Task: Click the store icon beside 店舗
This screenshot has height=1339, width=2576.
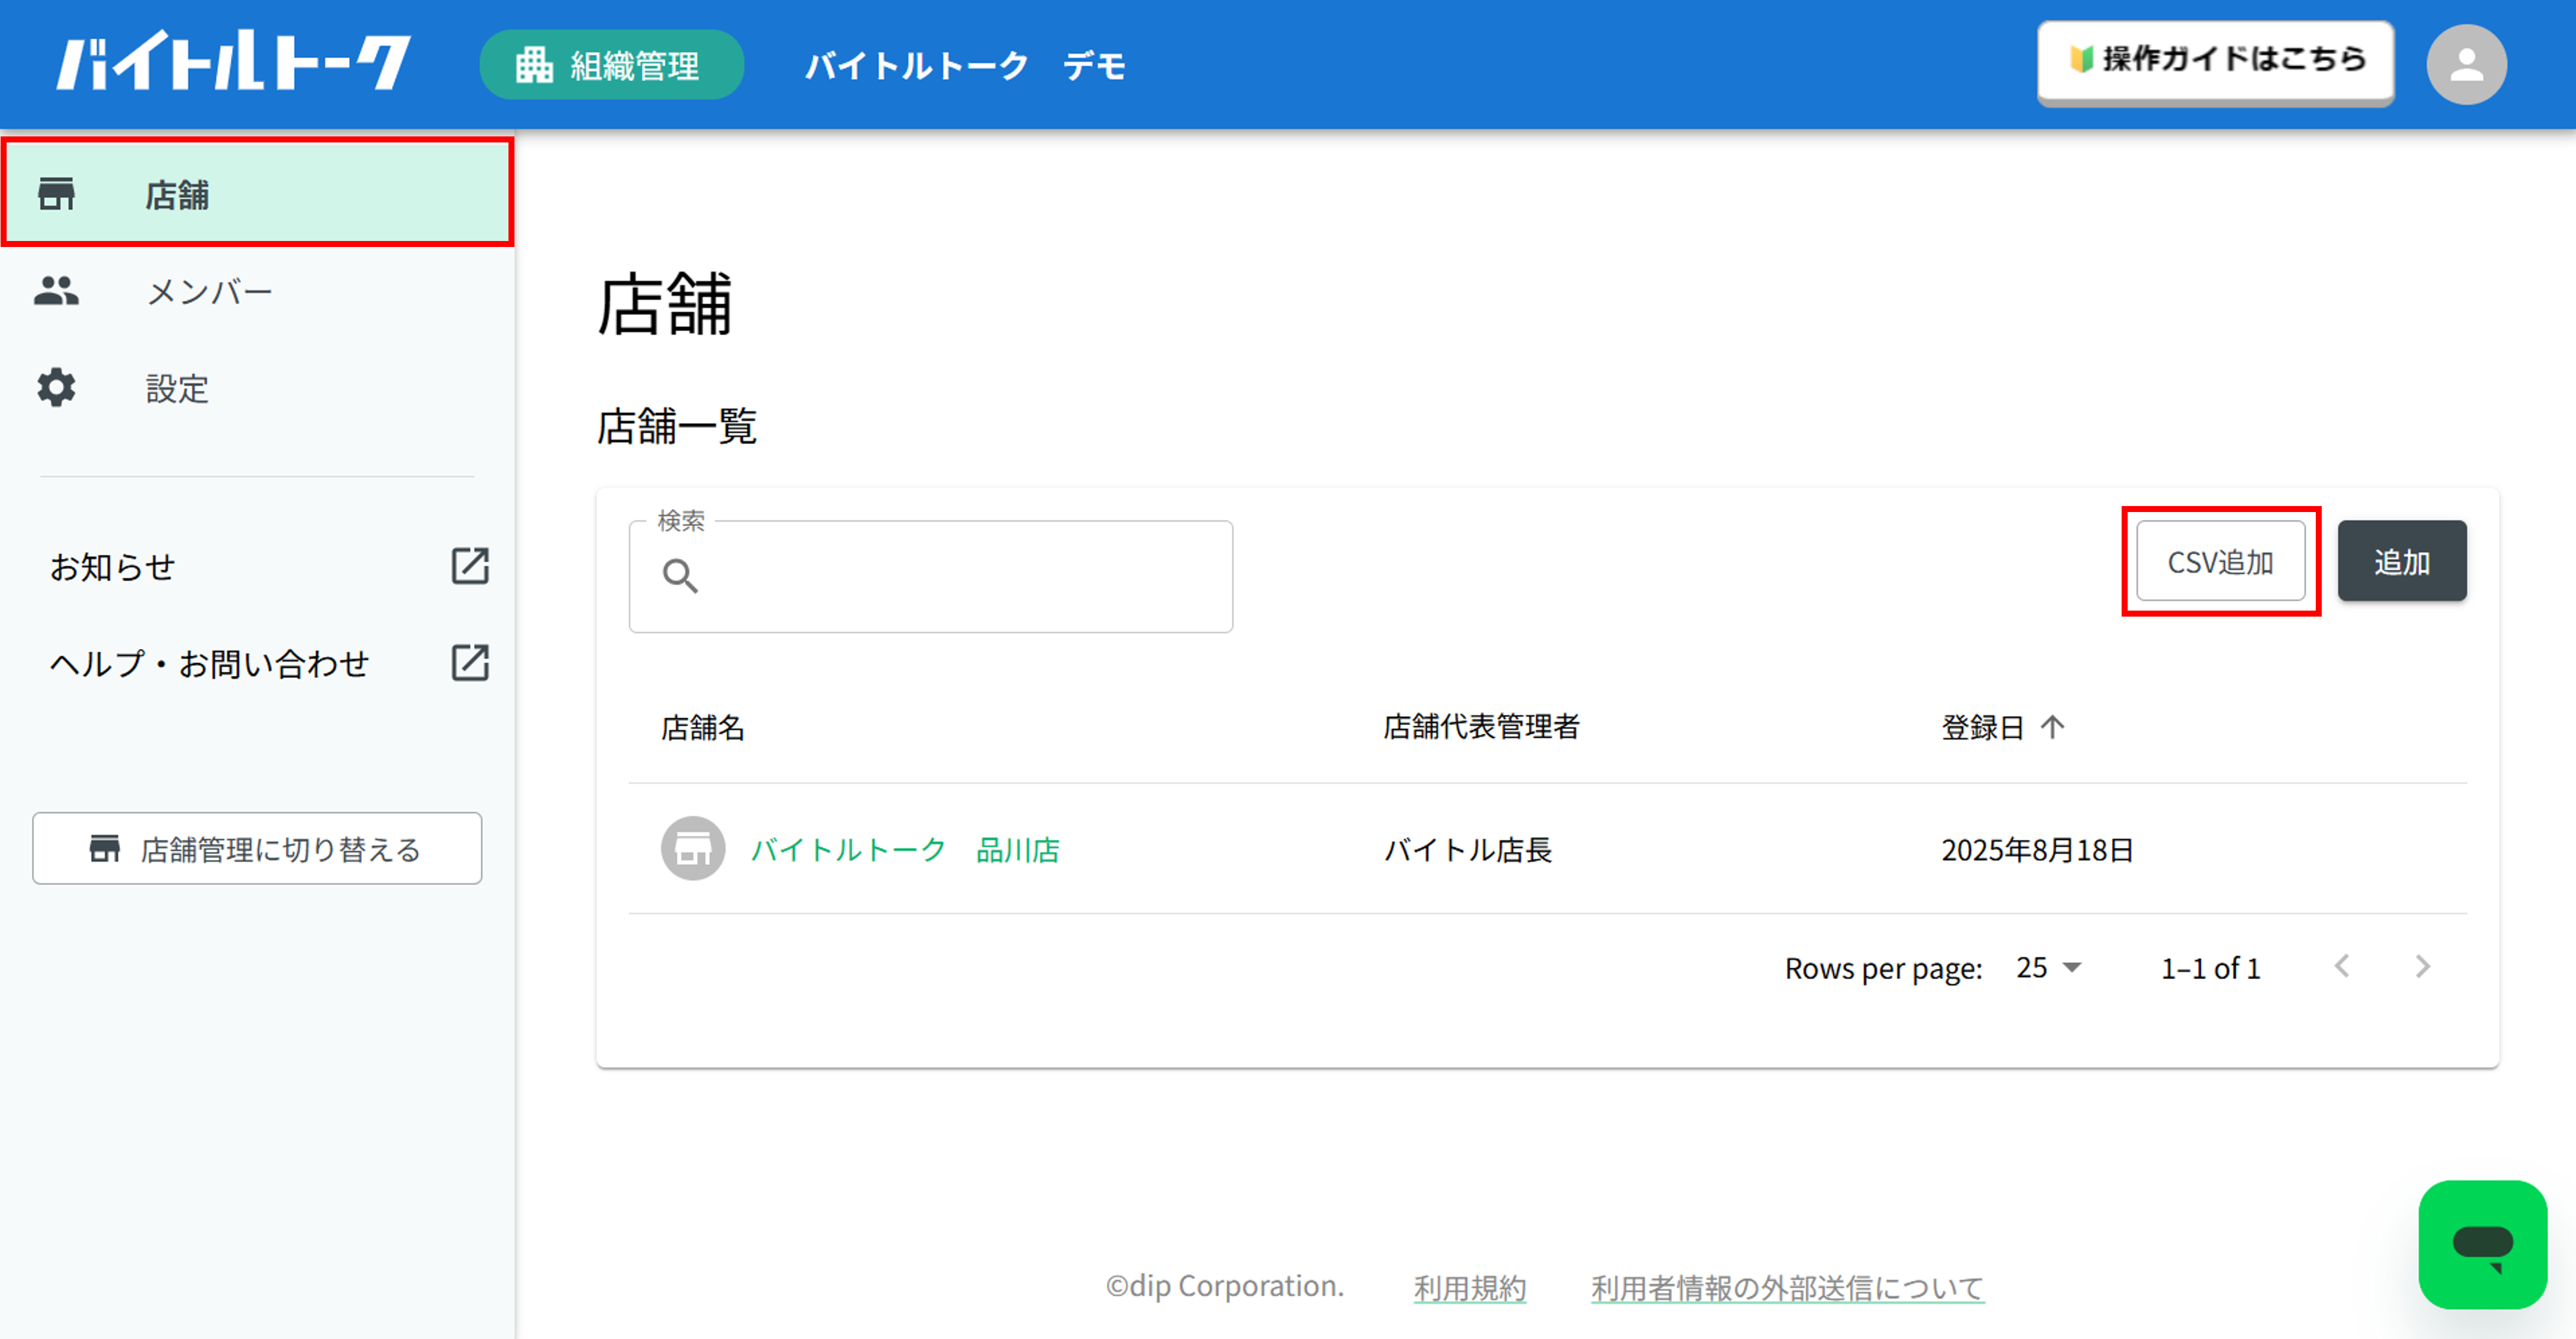Action: pyautogui.click(x=56, y=194)
